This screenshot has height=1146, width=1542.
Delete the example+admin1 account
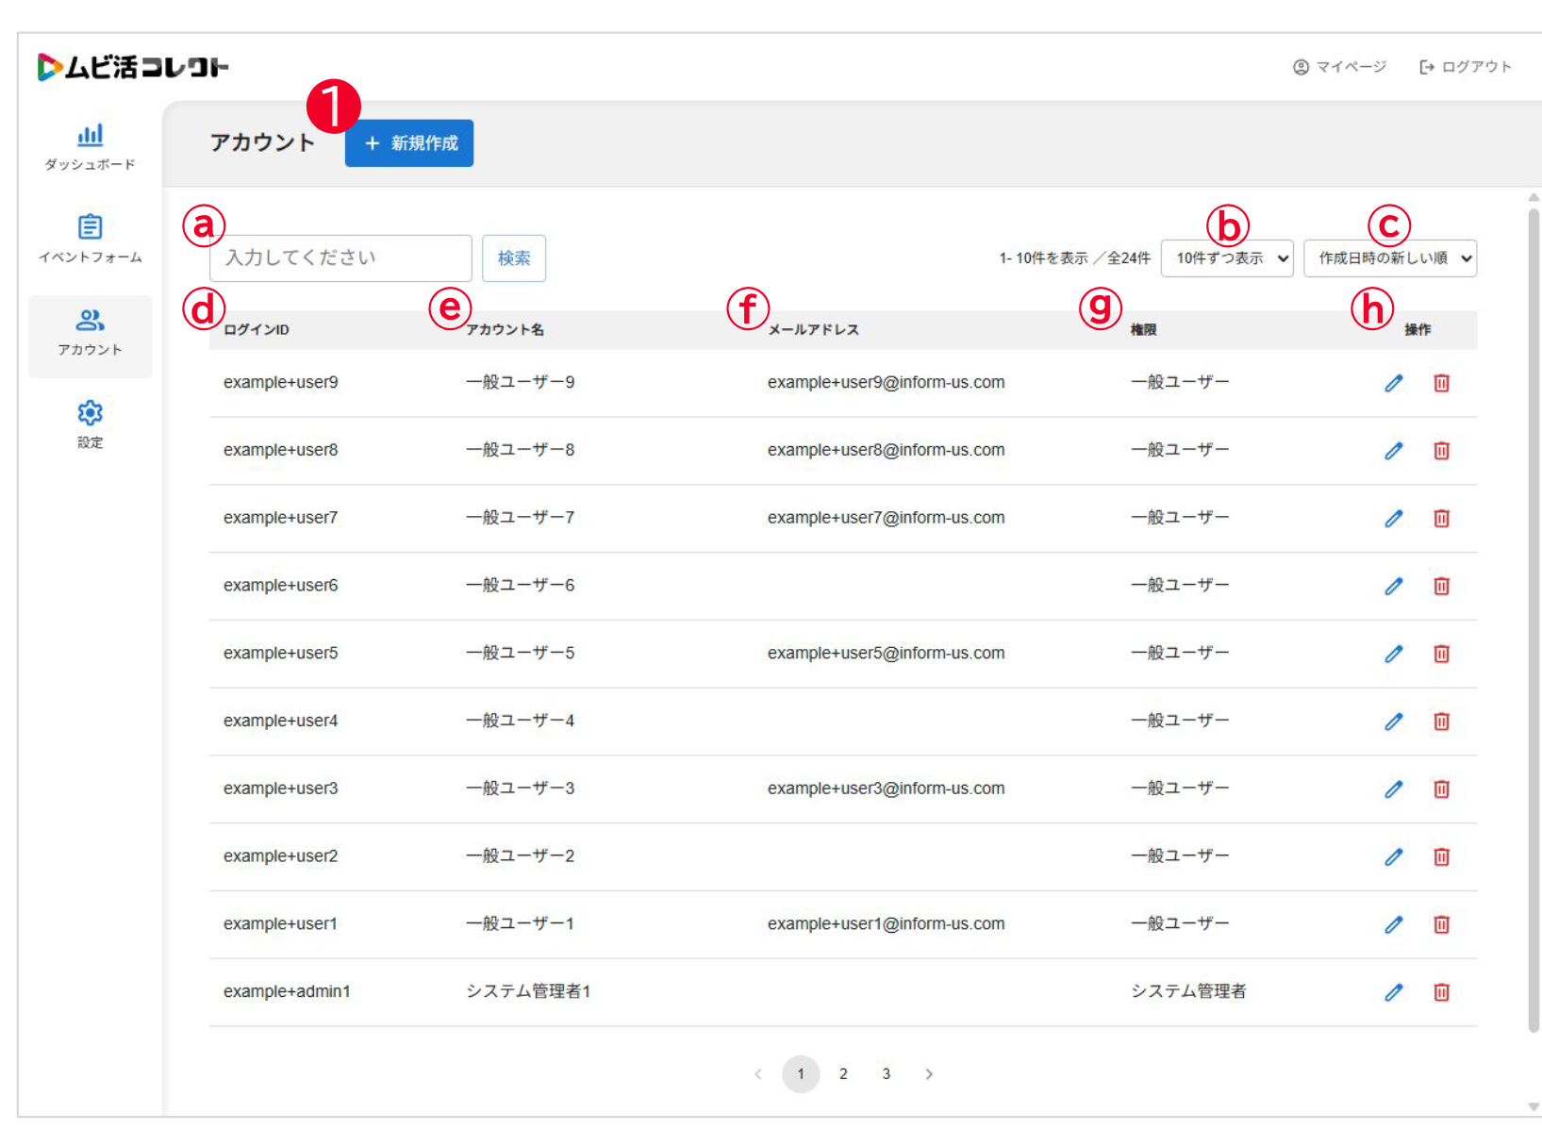pos(1441,992)
